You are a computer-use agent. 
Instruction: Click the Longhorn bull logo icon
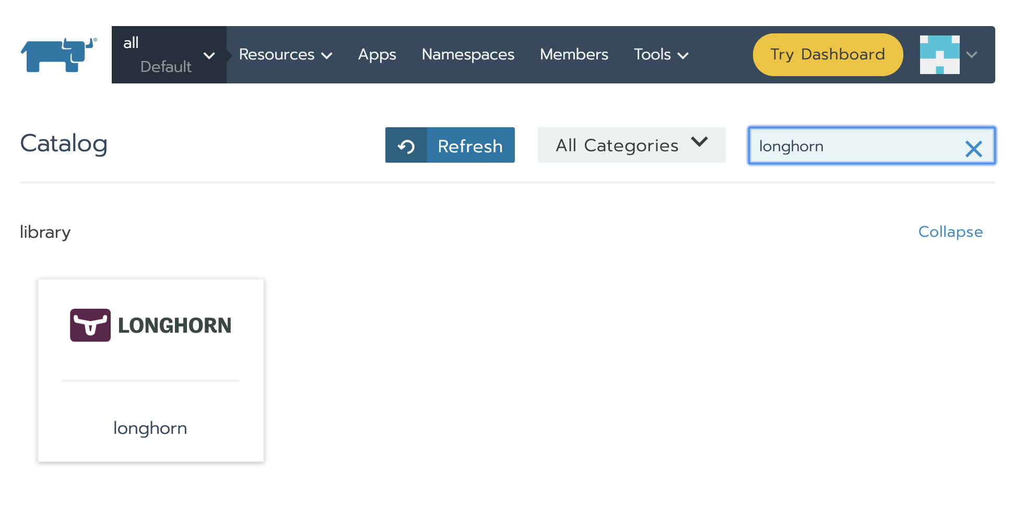pos(90,325)
